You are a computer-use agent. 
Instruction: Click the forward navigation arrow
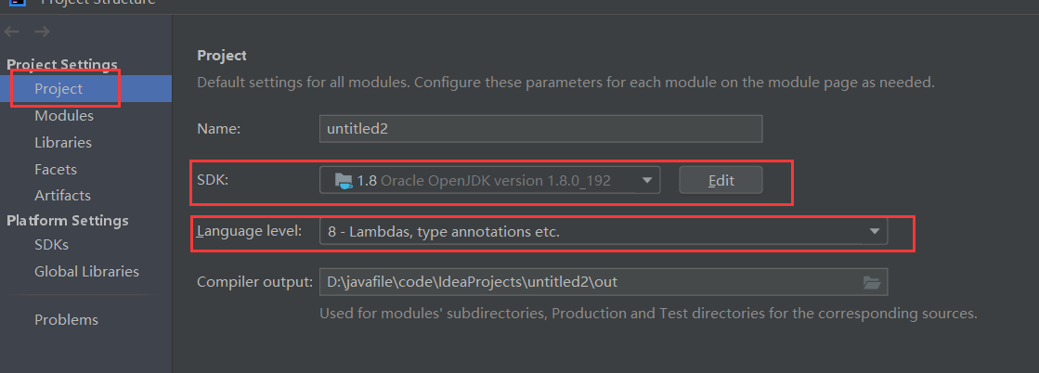pos(42,32)
